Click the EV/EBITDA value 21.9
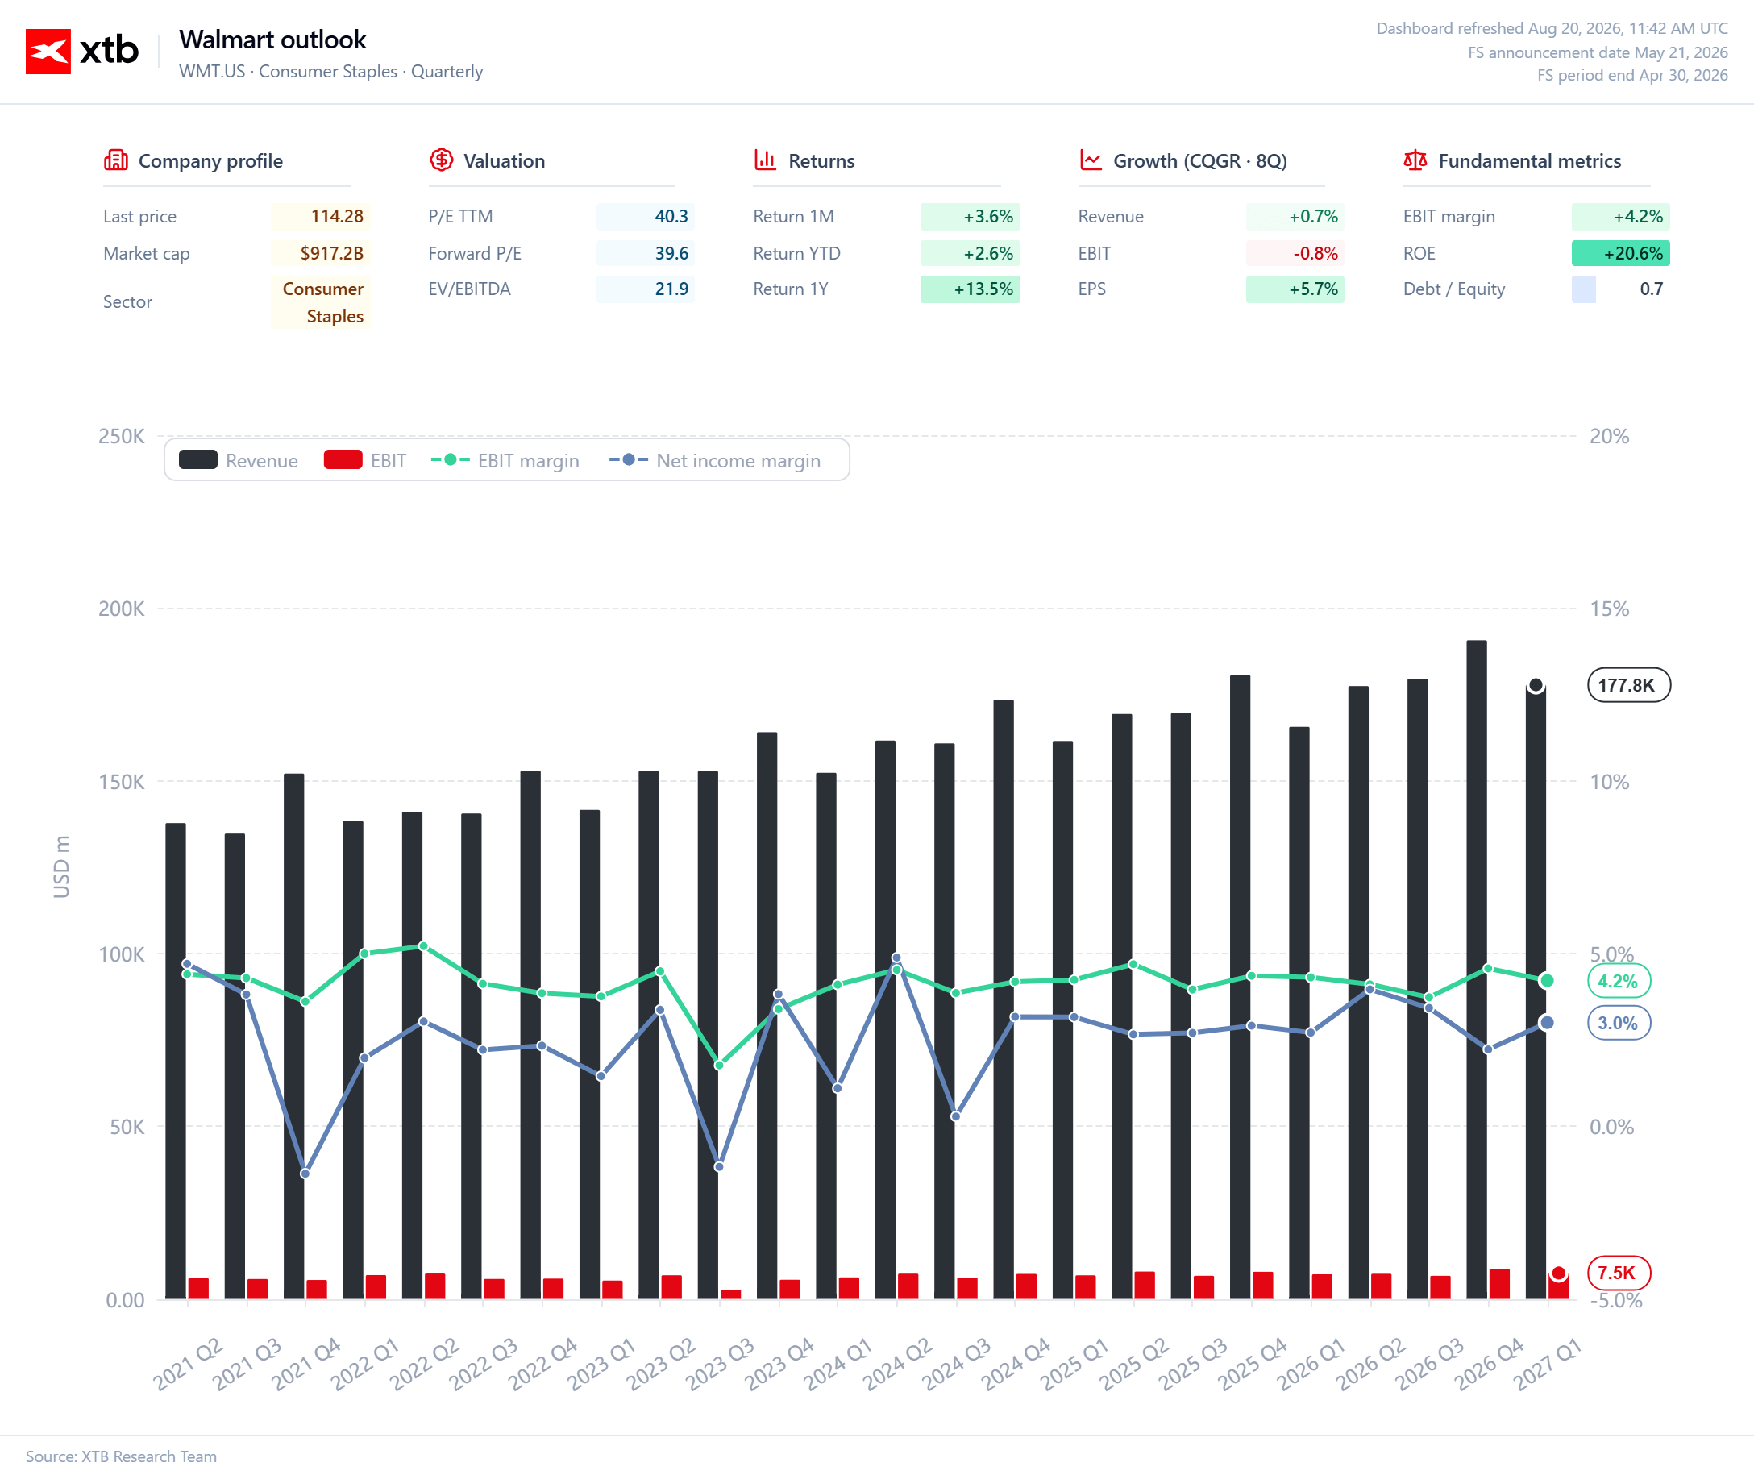This screenshot has width=1754, height=1475. 646,289
